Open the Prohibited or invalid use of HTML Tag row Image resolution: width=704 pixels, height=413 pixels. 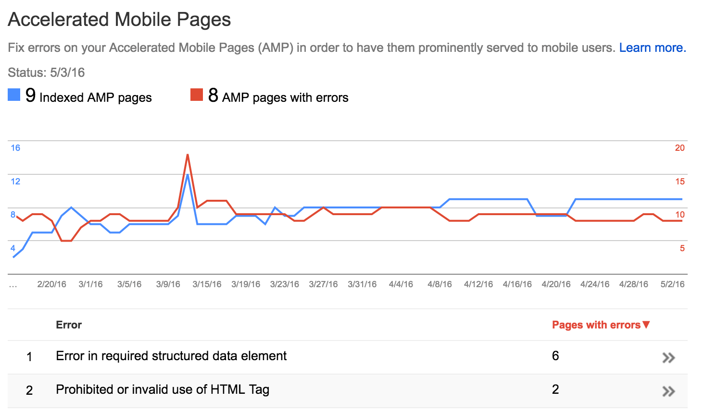(x=163, y=390)
